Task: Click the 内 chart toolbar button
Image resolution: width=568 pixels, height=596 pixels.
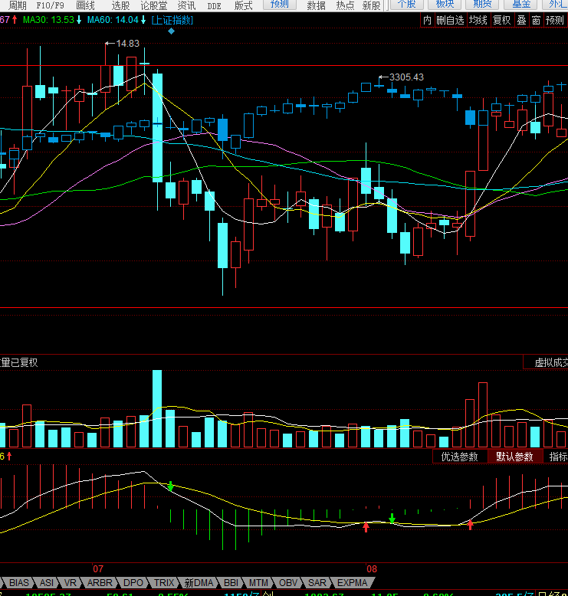Action: pos(427,20)
